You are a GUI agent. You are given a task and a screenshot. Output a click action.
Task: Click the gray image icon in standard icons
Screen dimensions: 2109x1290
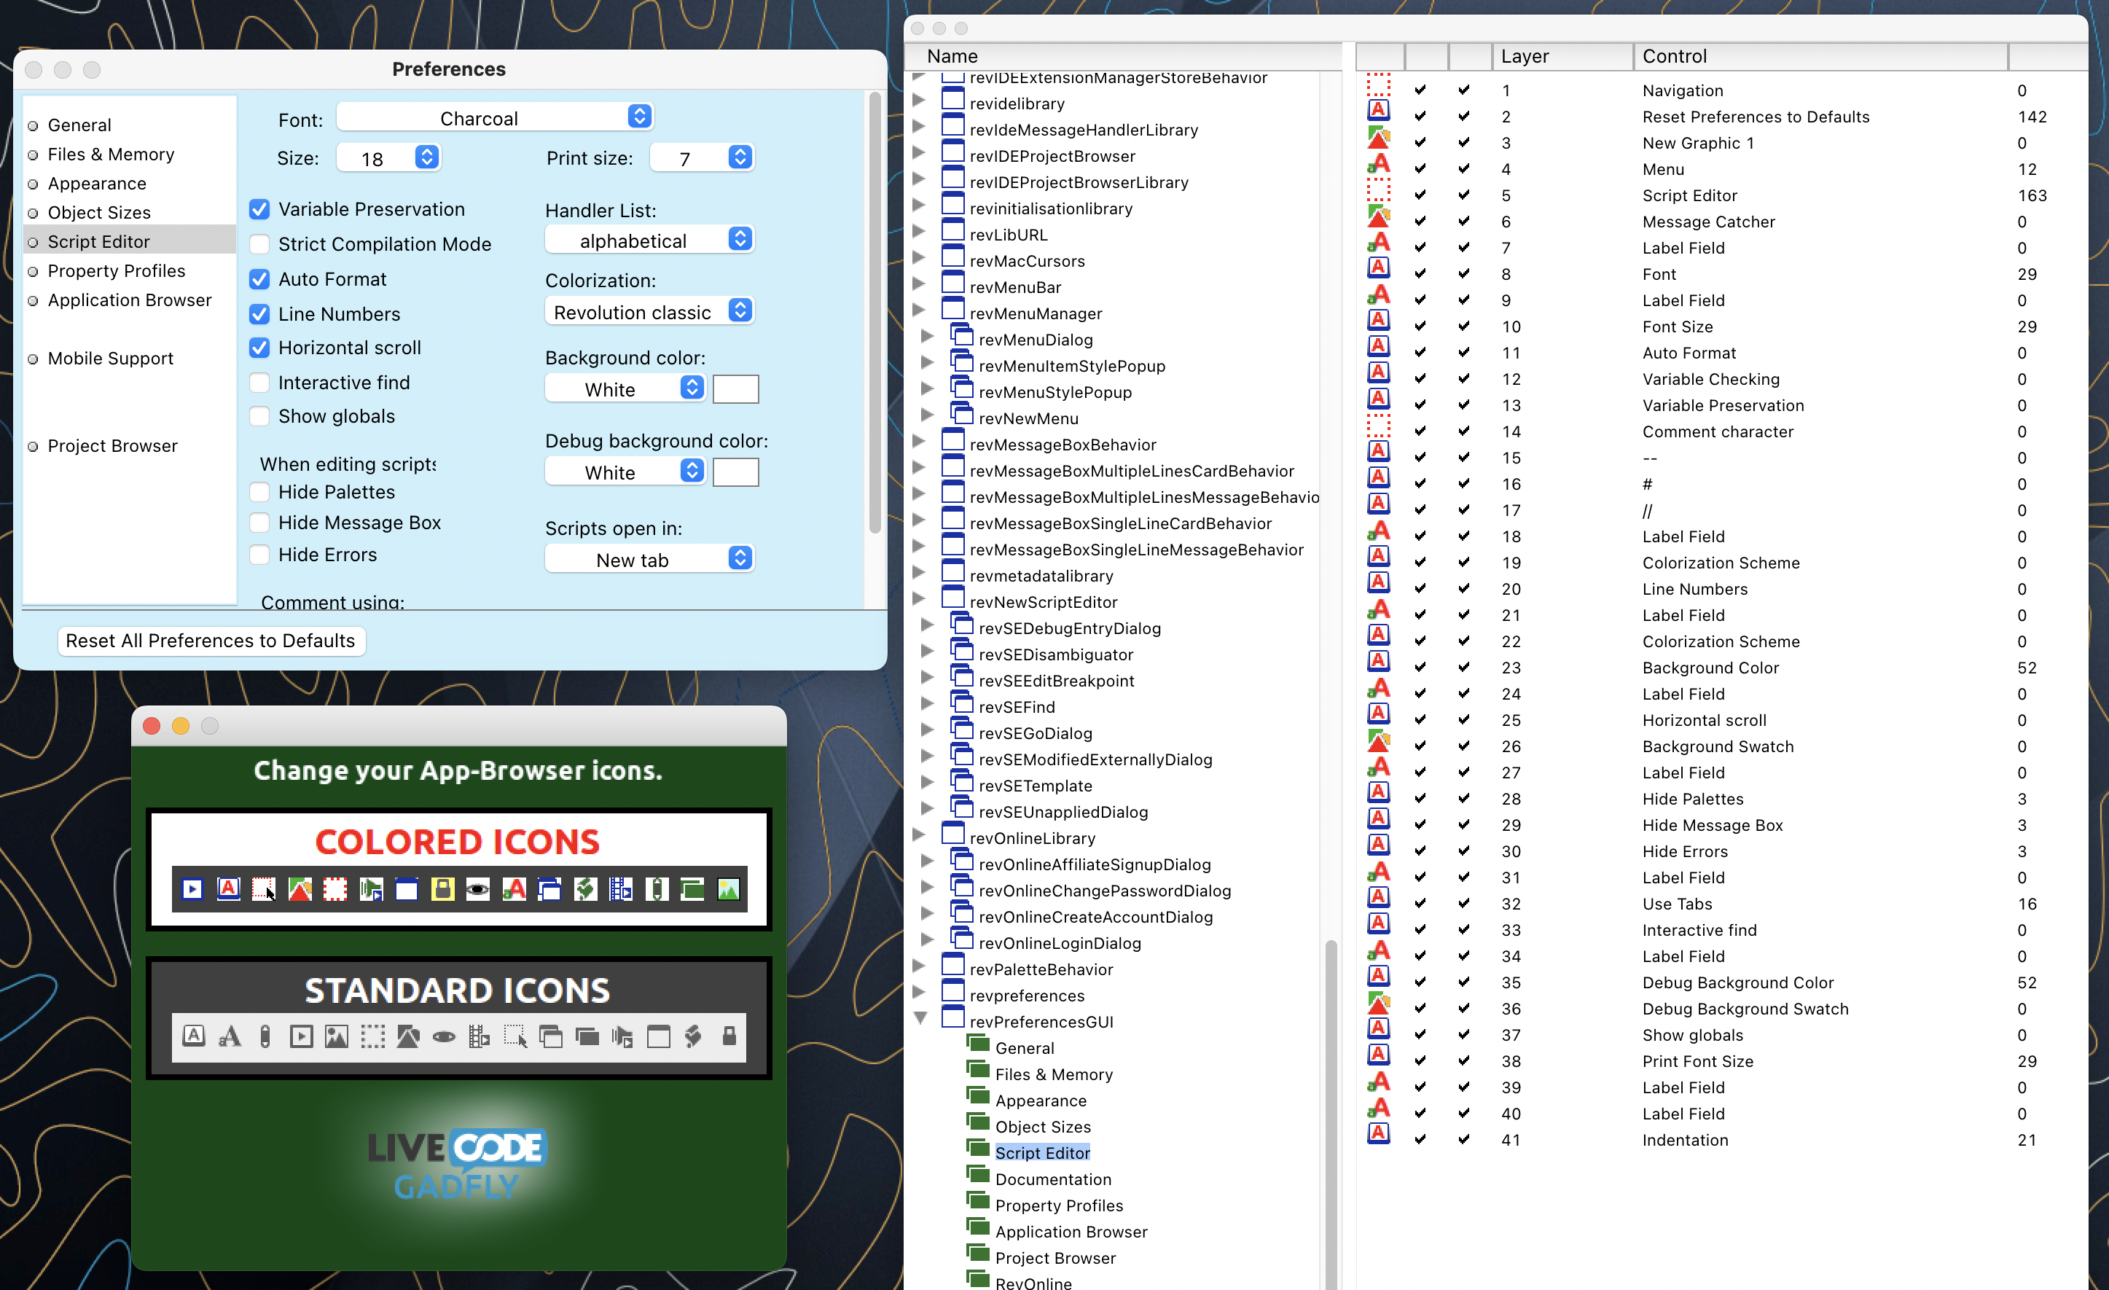click(x=337, y=1036)
